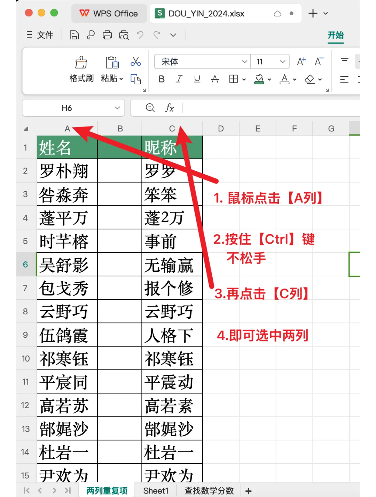Toggle Underline formatting
Image resolution: width=376 pixels, height=497 pixels.
coord(197,79)
